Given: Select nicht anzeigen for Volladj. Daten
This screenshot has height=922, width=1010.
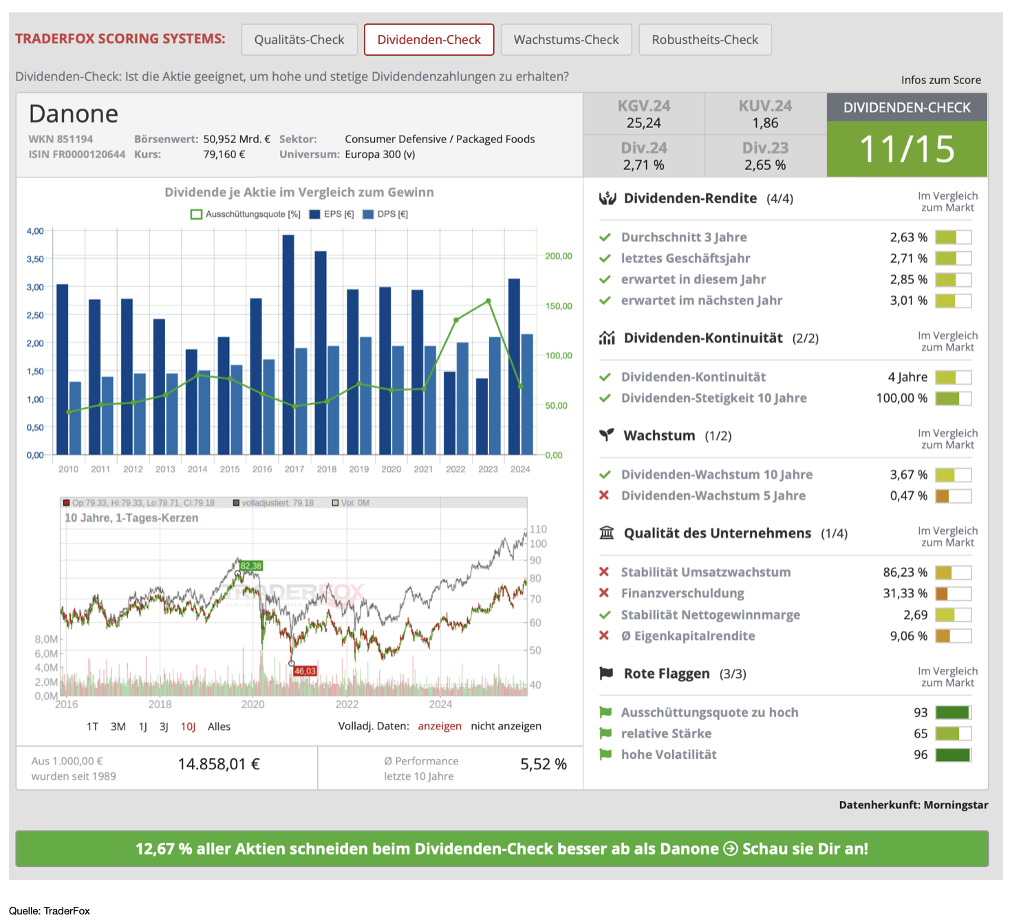Looking at the screenshot, I should [x=506, y=727].
